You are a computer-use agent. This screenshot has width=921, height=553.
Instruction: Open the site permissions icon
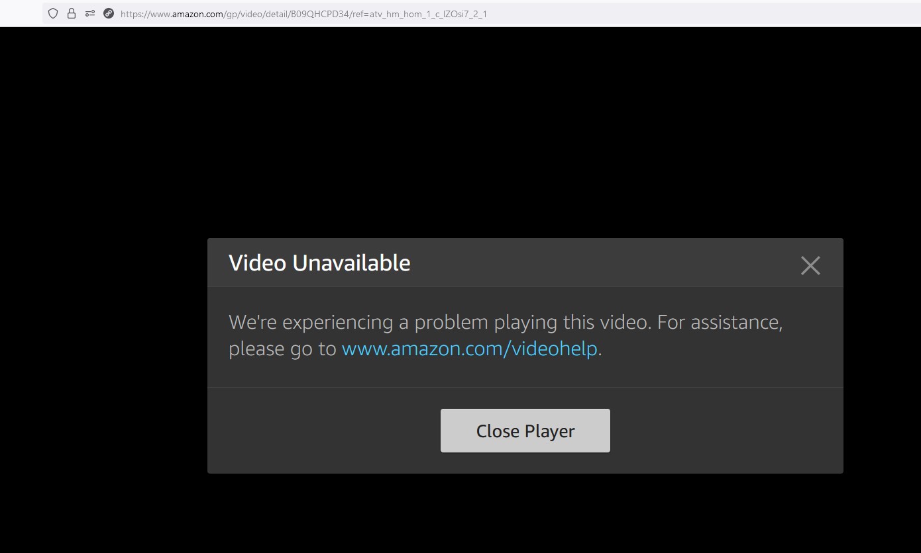pyautogui.click(x=90, y=13)
